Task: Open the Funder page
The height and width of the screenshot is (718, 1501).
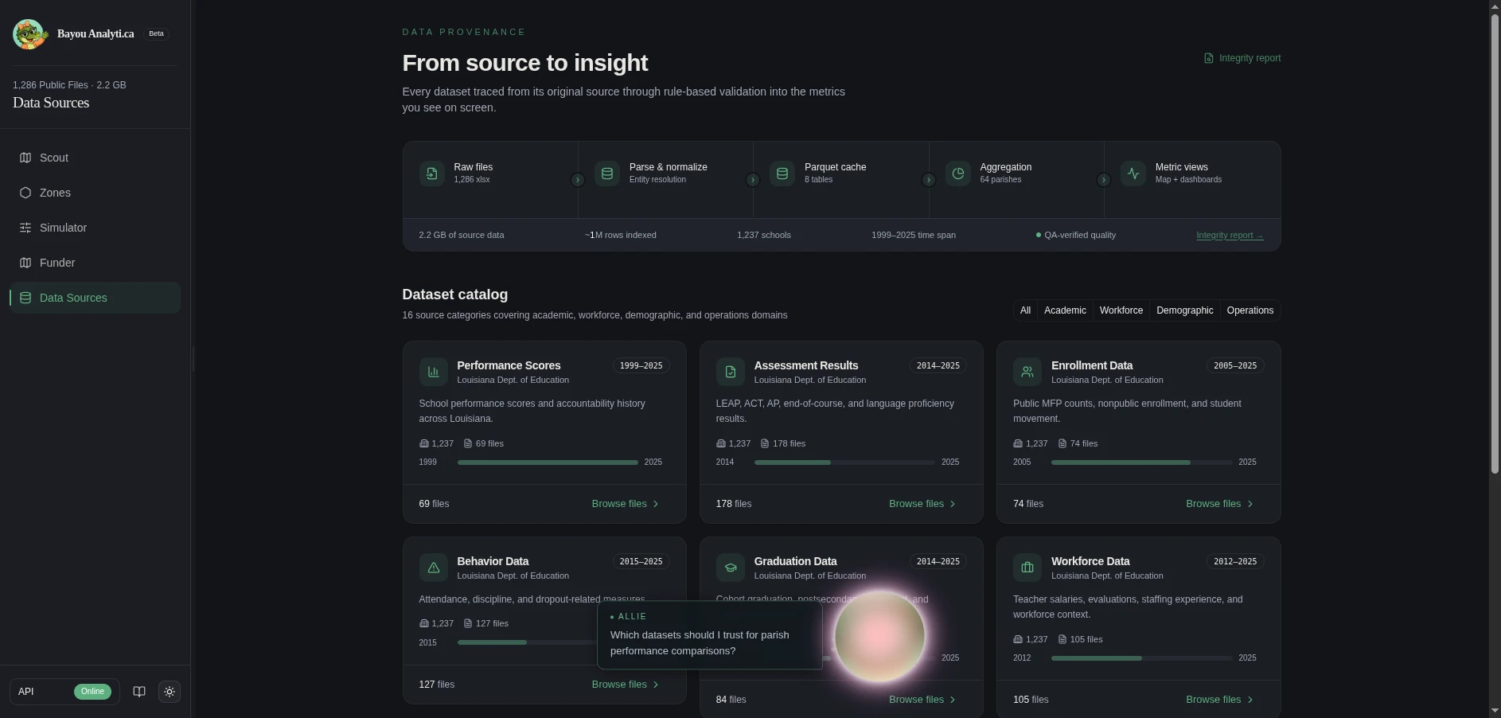Action: [95, 263]
